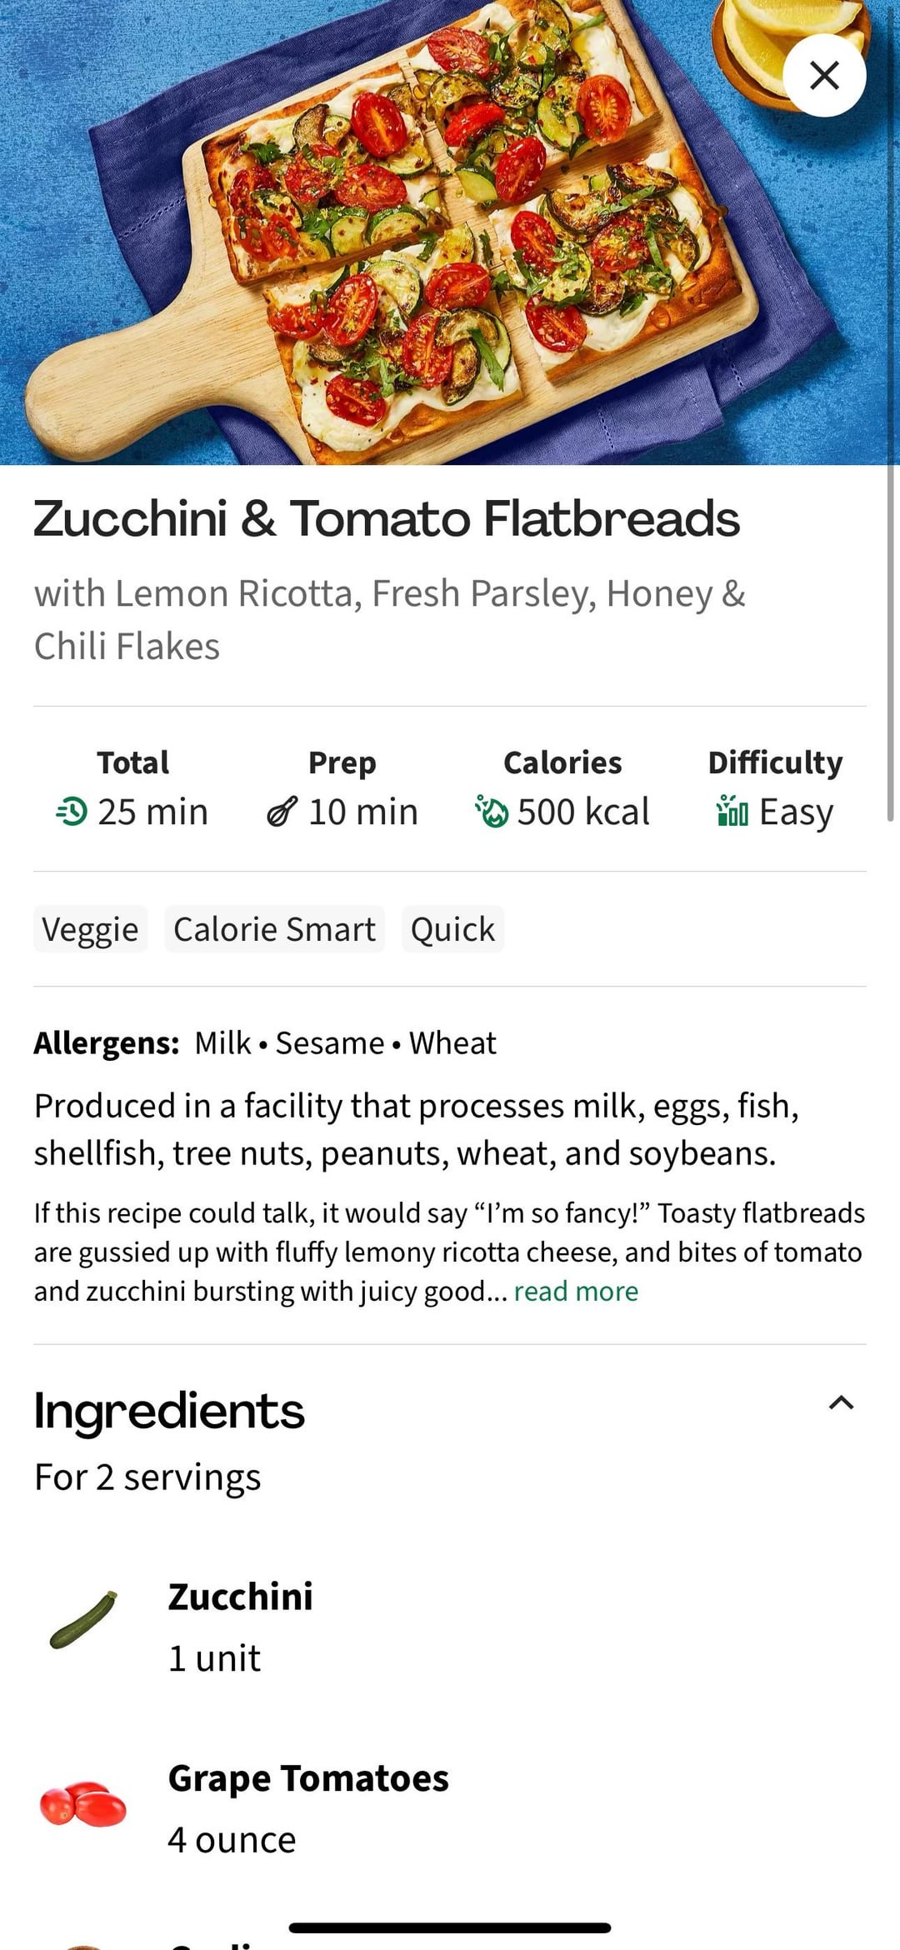900x1950 pixels.
Task: Select the Veggie tag
Action: pyautogui.click(x=90, y=929)
